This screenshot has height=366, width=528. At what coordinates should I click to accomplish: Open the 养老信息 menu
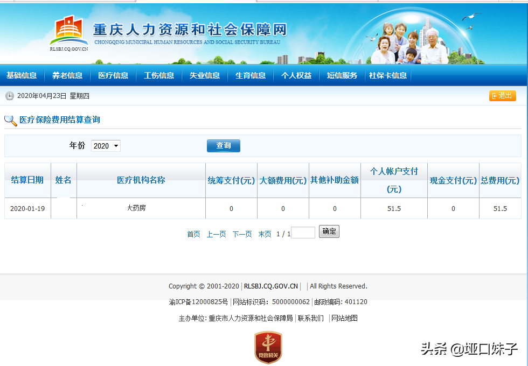tap(67, 76)
